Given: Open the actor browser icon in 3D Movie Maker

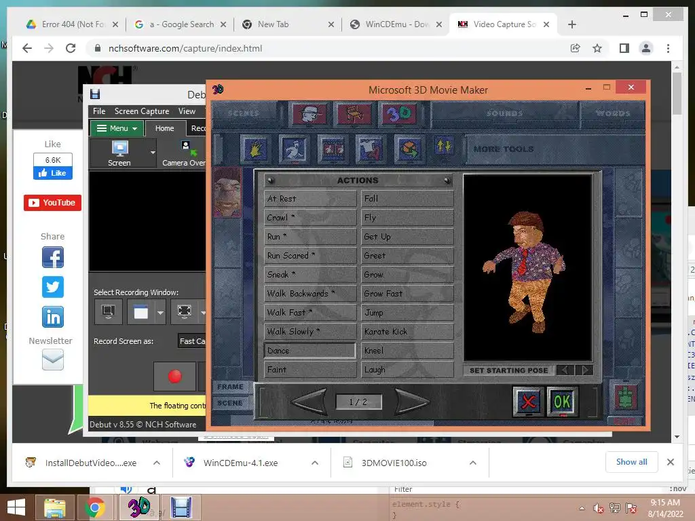Looking at the screenshot, I should tap(309, 113).
